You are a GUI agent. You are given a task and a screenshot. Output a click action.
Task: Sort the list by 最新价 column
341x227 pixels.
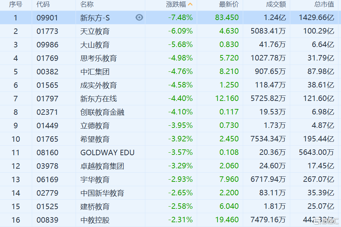point(229,4)
